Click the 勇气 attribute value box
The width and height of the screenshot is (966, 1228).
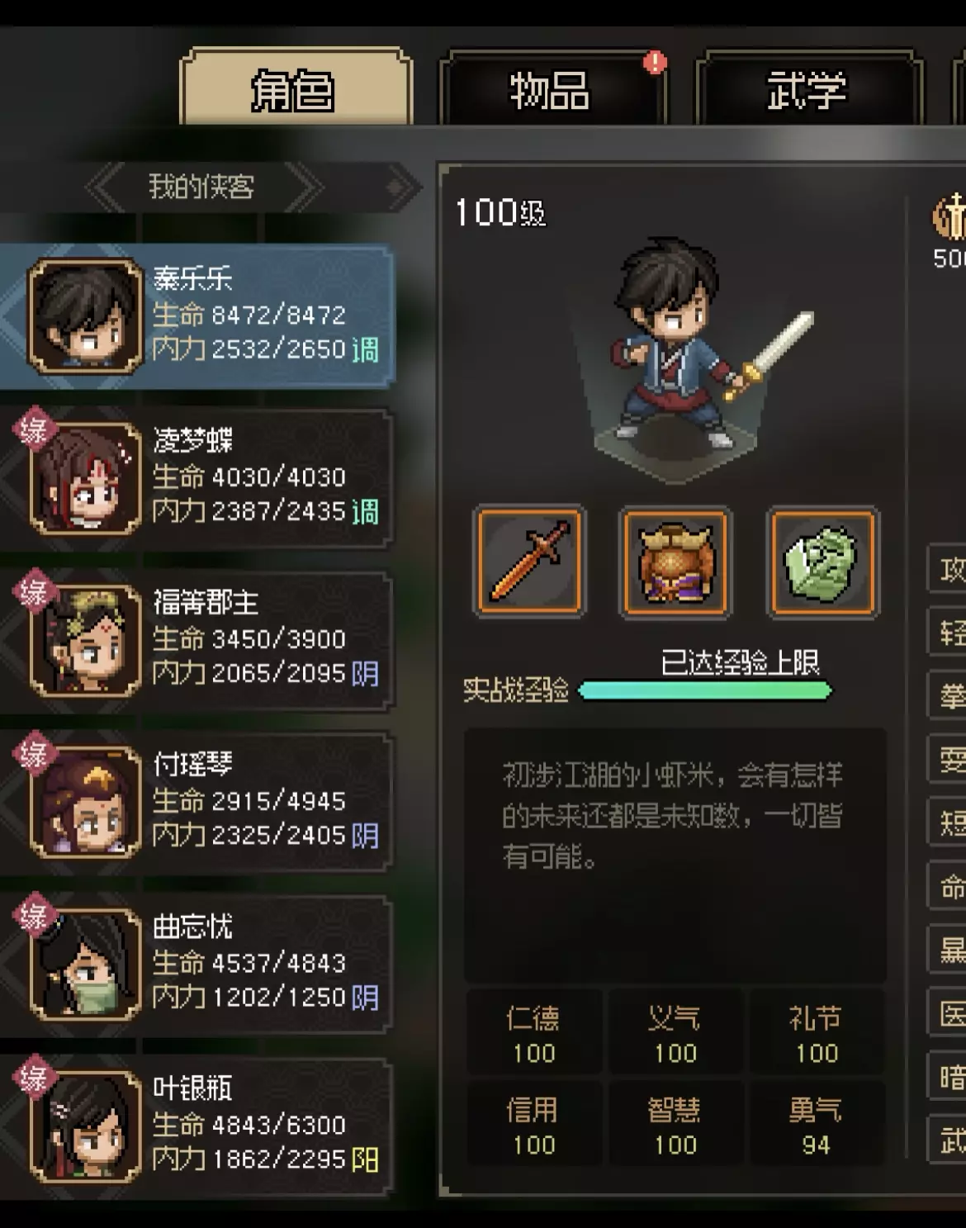tap(816, 1125)
